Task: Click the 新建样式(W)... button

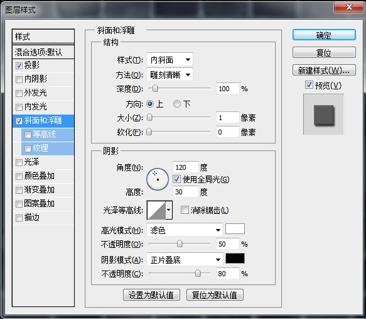Action: (324, 70)
